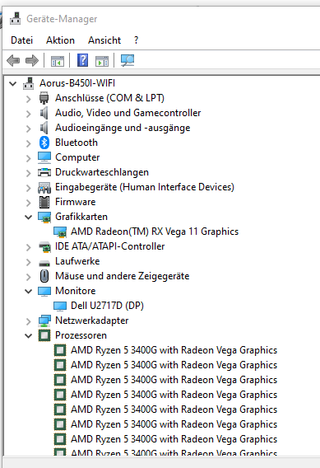Open the blue Help question-mark toolbar icon
The image size is (320, 468).
click(82, 60)
